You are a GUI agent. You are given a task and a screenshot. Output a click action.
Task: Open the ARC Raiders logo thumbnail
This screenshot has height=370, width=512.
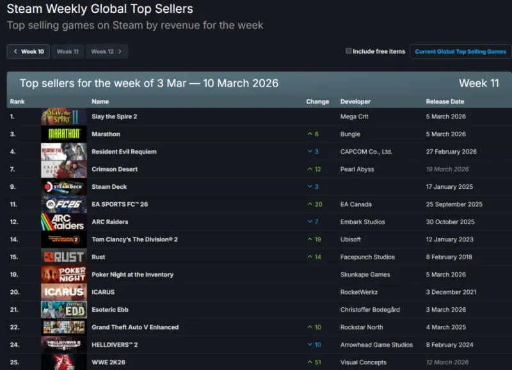click(64, 221)
